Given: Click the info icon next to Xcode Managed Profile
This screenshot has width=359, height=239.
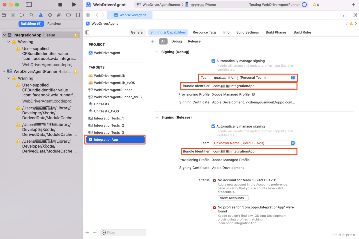Looking at the screenshot, I should (x=253, y=94).
